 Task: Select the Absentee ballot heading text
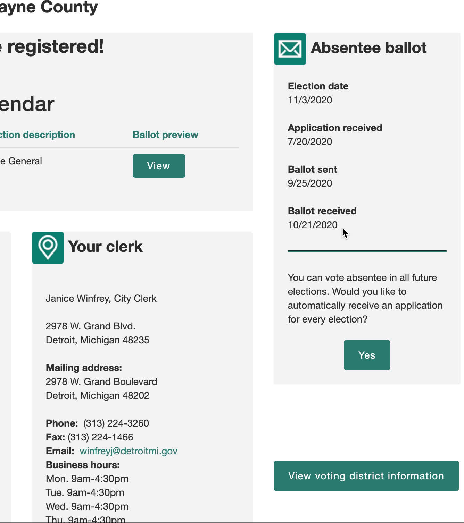[368, 48]
